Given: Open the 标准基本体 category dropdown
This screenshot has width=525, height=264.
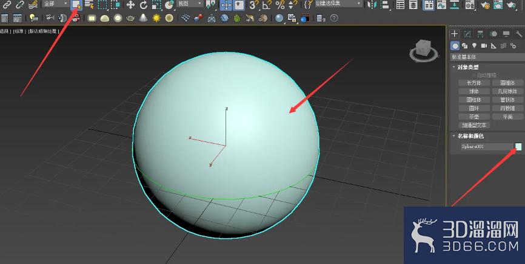Looking at the screenshot, I should [x=487, y=57].
